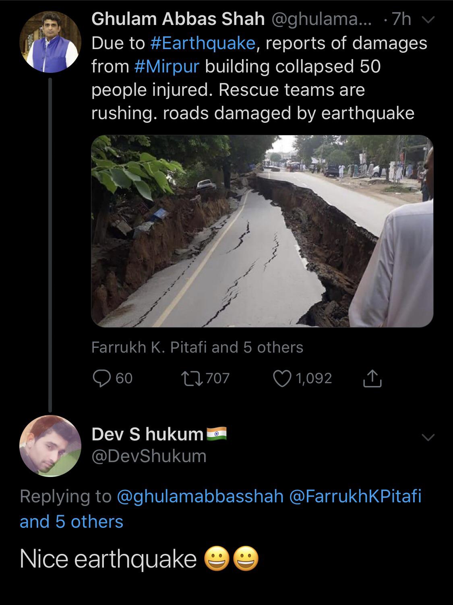The height and width of the screenshot is (605, 453).
Task: View tagged "Farrukh K. Pitafi and 5 others"
Action: (x=197, y=347)
